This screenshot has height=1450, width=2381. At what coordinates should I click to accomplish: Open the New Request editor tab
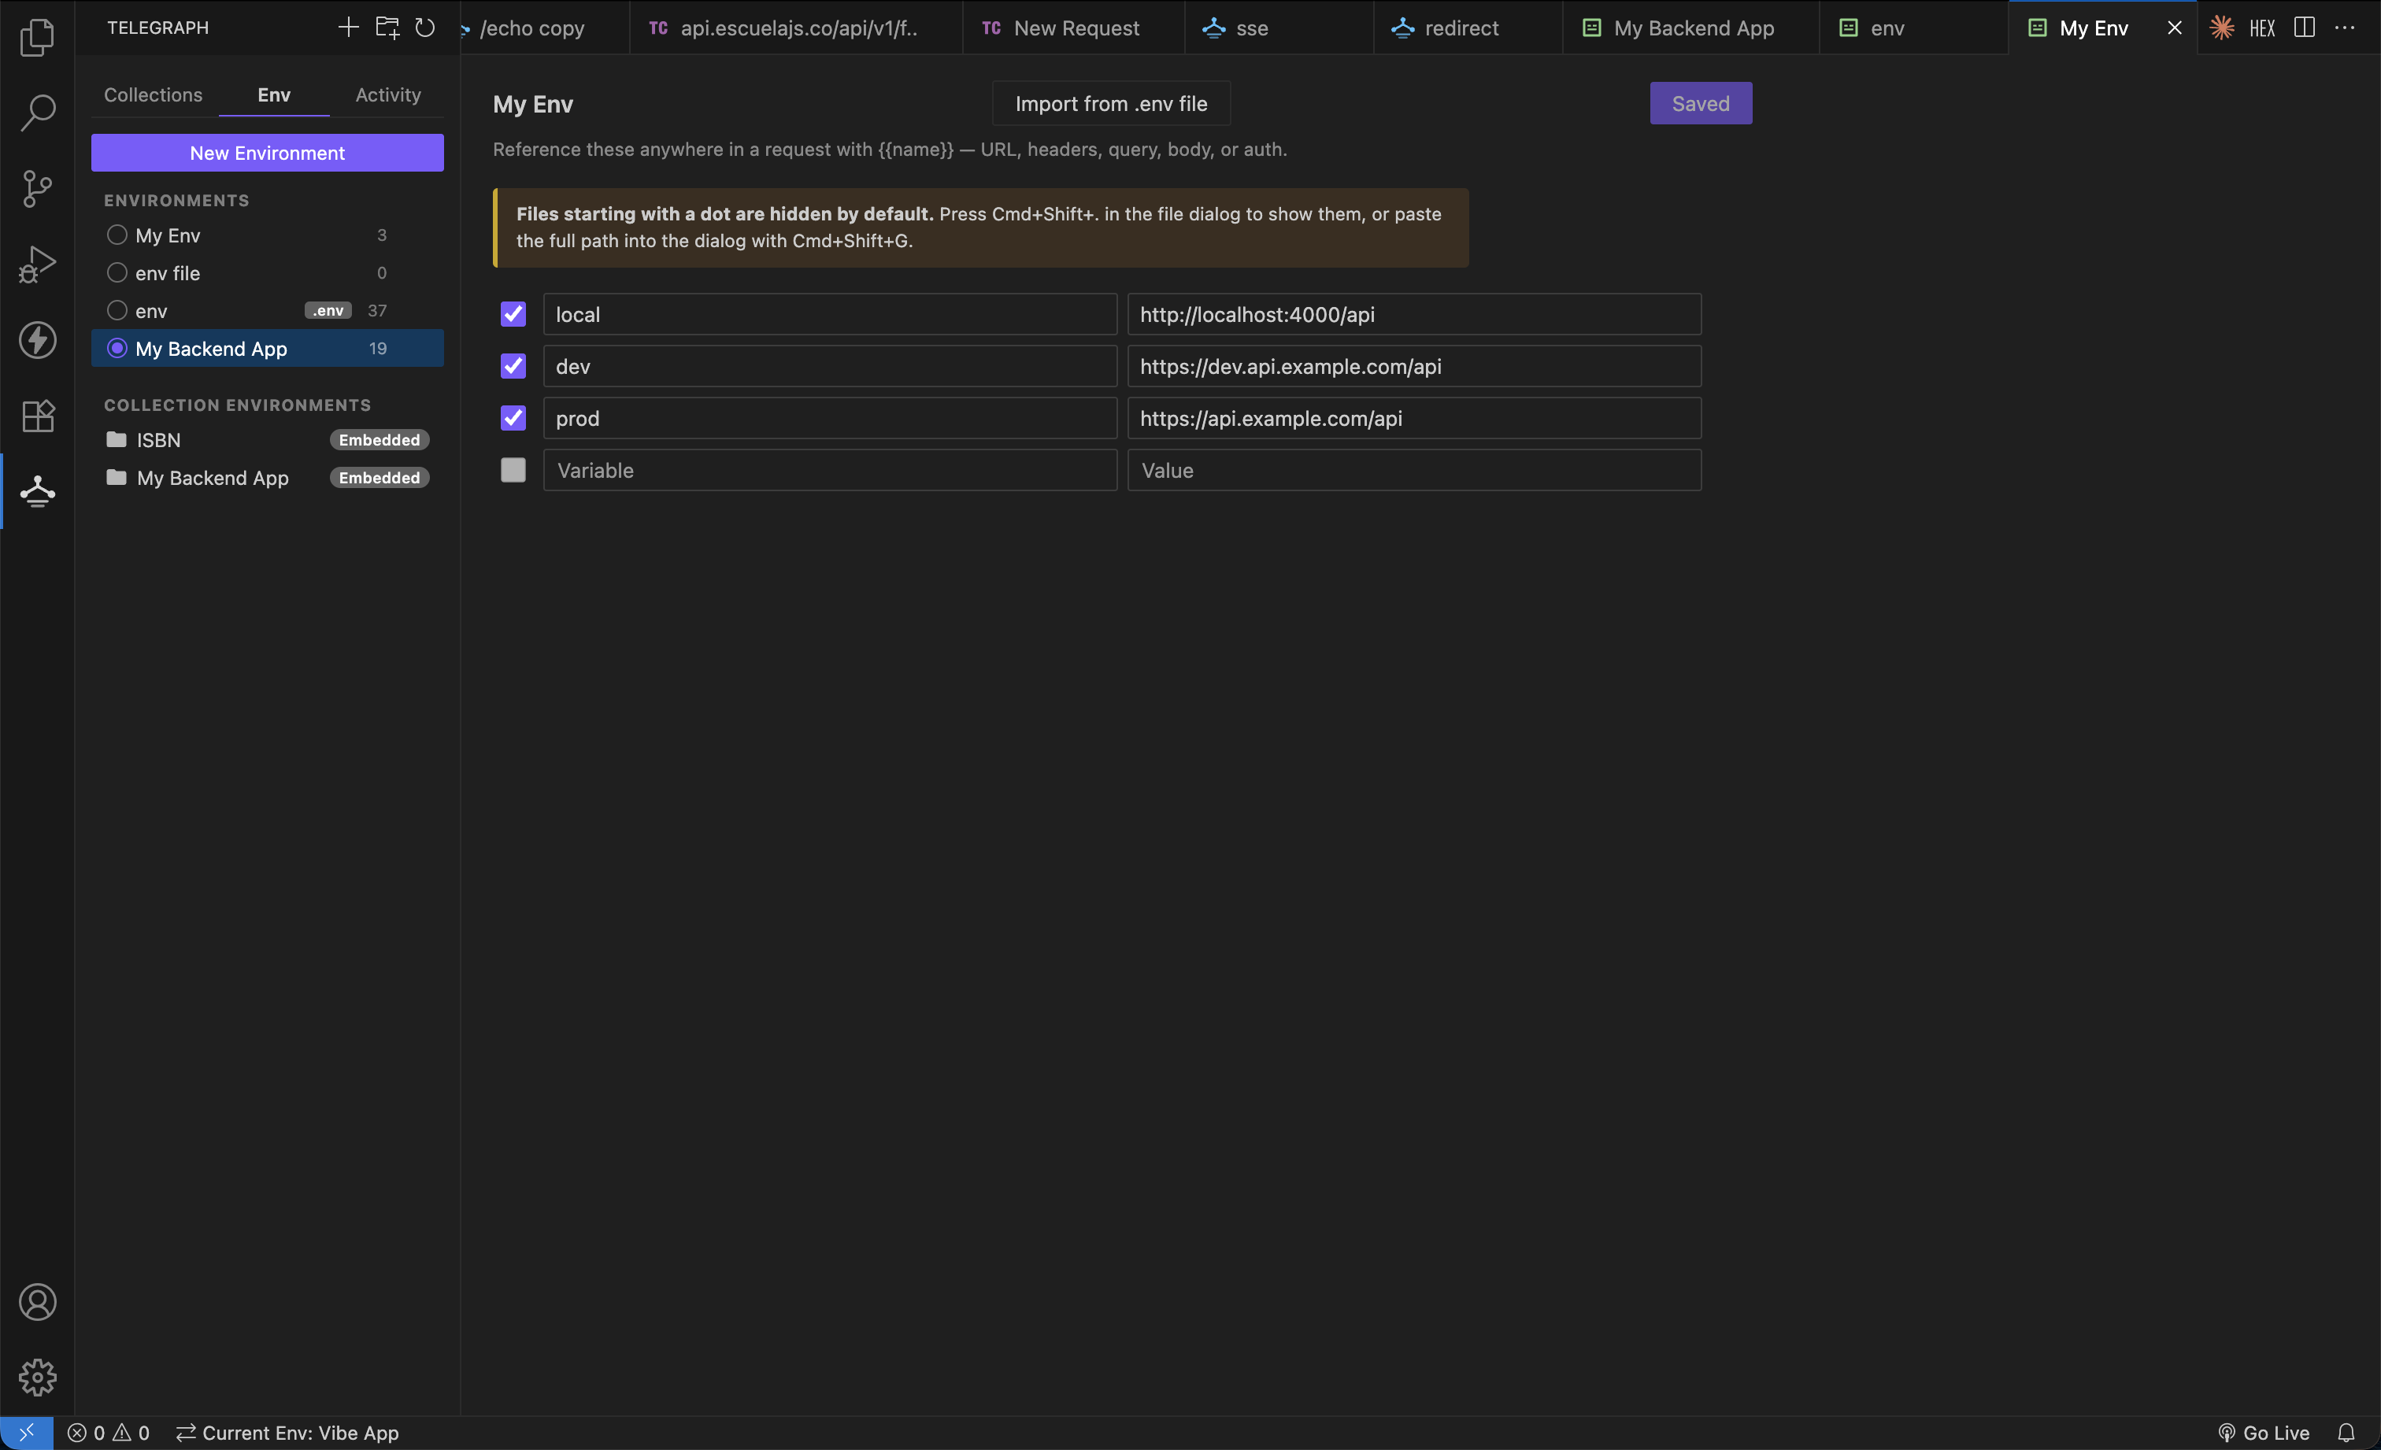tap(1074, 28)
